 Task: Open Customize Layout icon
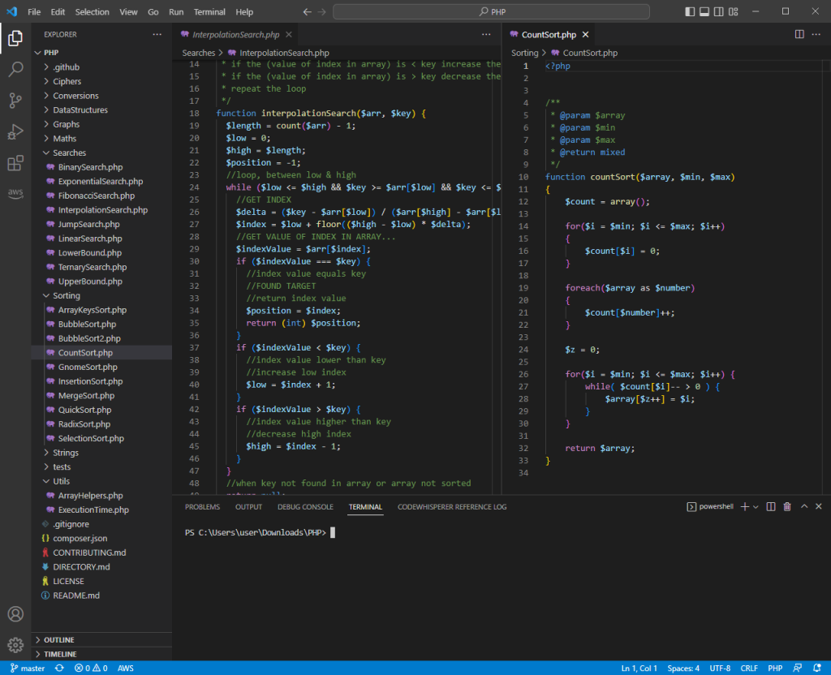tap(734, 11)
